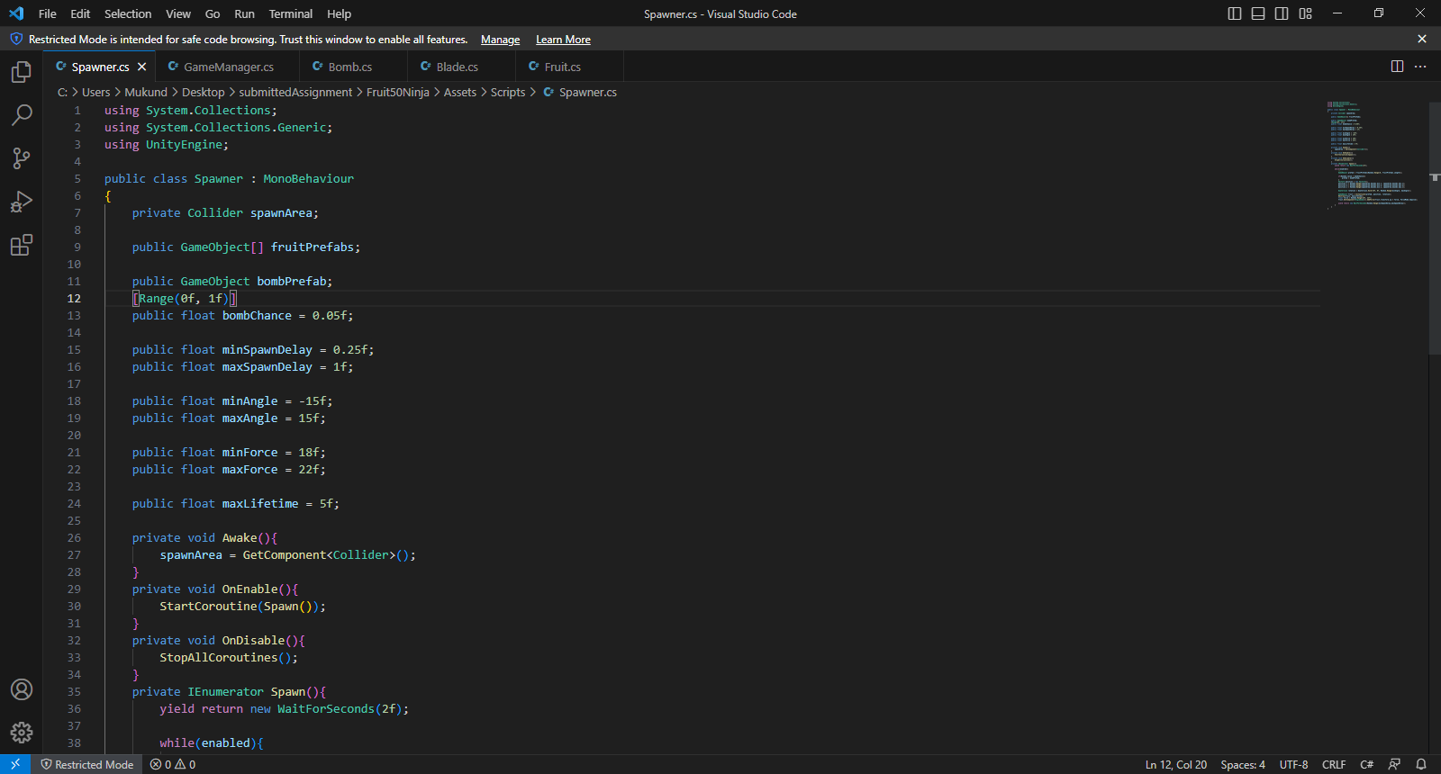Open submittedAssignment breadcrumb segment
Screen dimensions: 1441x774
(295, 93)
